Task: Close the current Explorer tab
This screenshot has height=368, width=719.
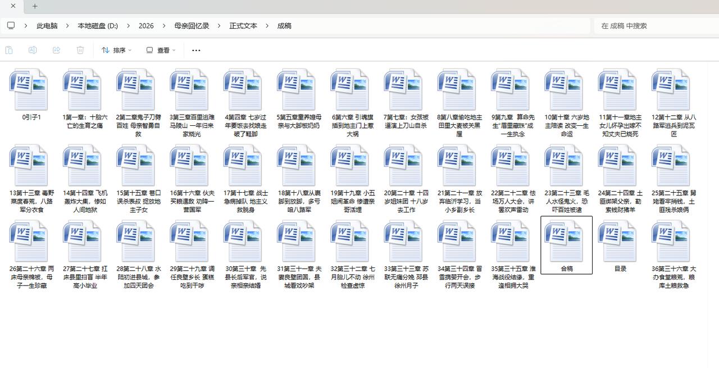Action: 13,6
